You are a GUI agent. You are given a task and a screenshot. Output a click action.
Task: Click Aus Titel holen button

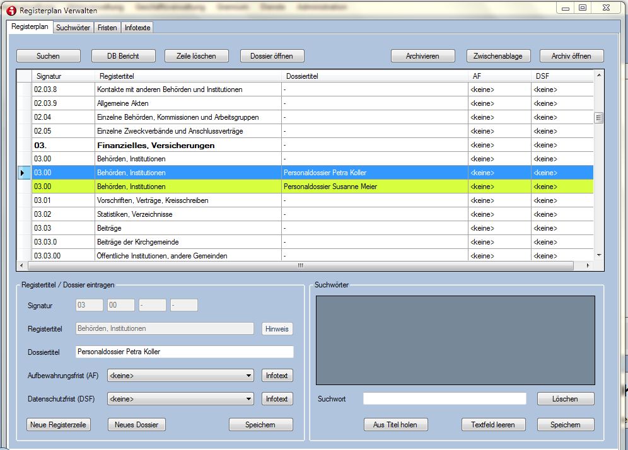[x=395, y=425]
